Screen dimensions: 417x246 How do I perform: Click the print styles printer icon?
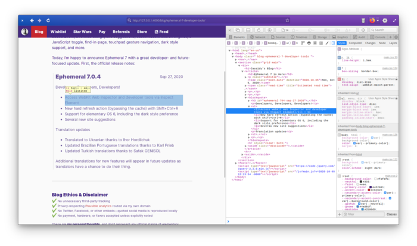pyautogui.click(x=309, y=43)
